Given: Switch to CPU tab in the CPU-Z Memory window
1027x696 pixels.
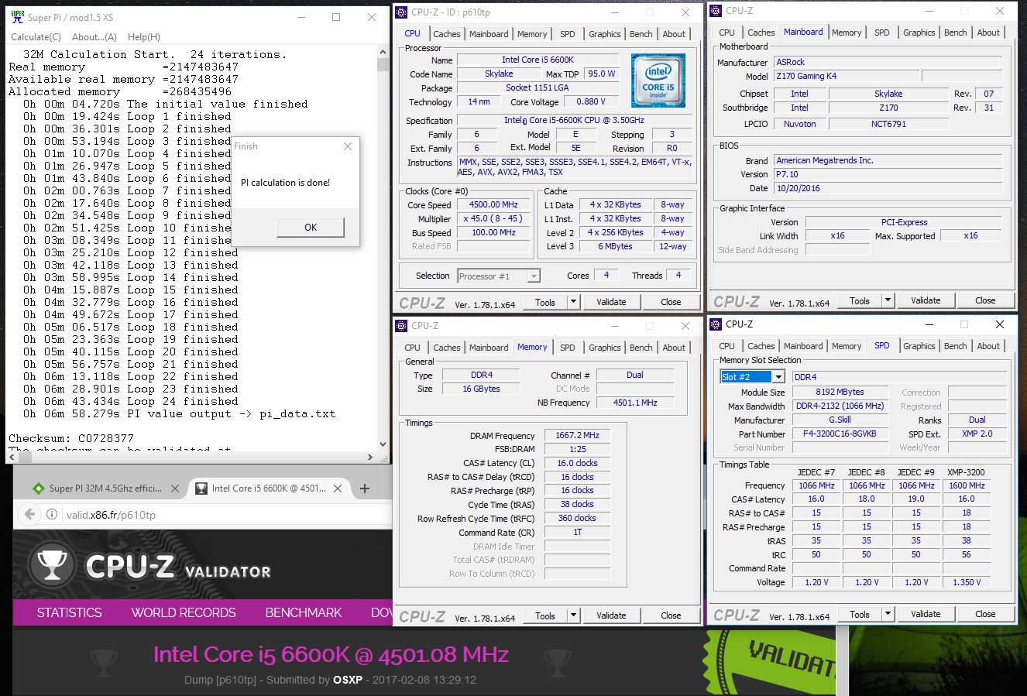Looking at the screenshot, I should (x=412, y=348).
